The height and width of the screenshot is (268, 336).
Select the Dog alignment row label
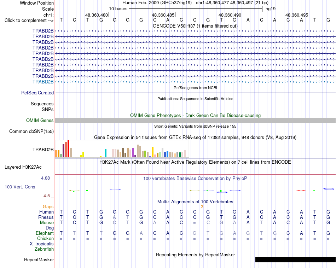(50, 228)
